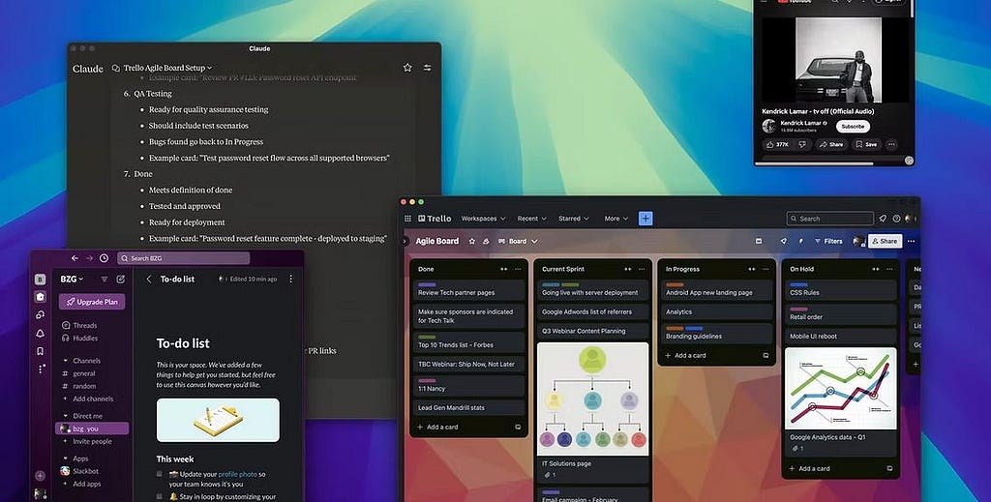
Task: Collapse the Channels section in Slack
Action: tap(65, 361)
